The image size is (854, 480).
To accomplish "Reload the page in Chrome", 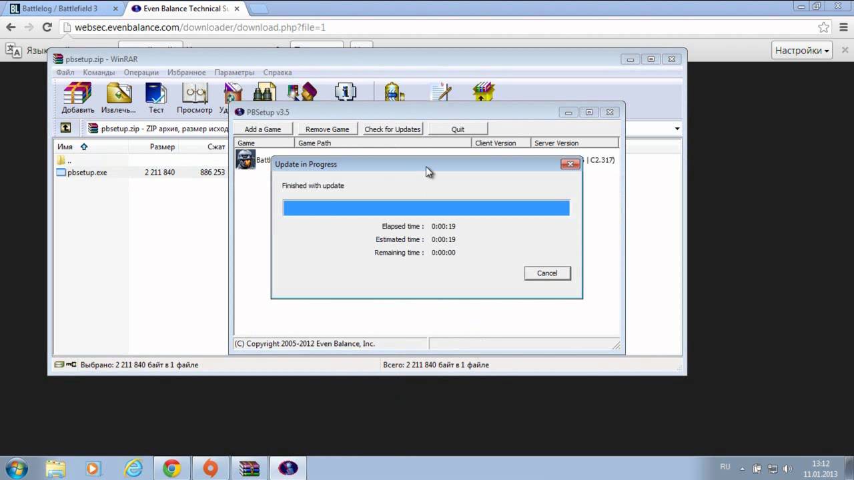I will pyautogui.click(x=47, y=27).
